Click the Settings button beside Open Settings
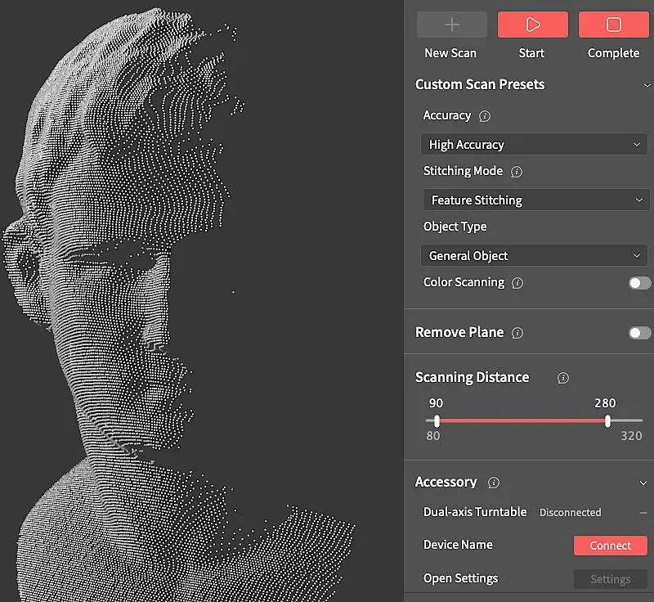Viewport: 654px width, 602px height. 611,579
